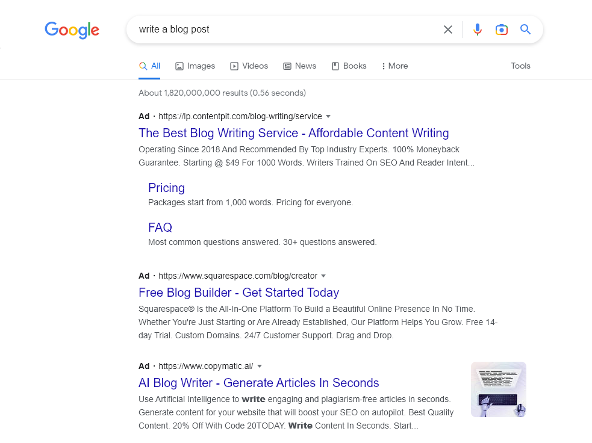Screen dimensions: 592x443
Task: Open the ad info arrow next to contentpit.com
Action: click(328, 116)
